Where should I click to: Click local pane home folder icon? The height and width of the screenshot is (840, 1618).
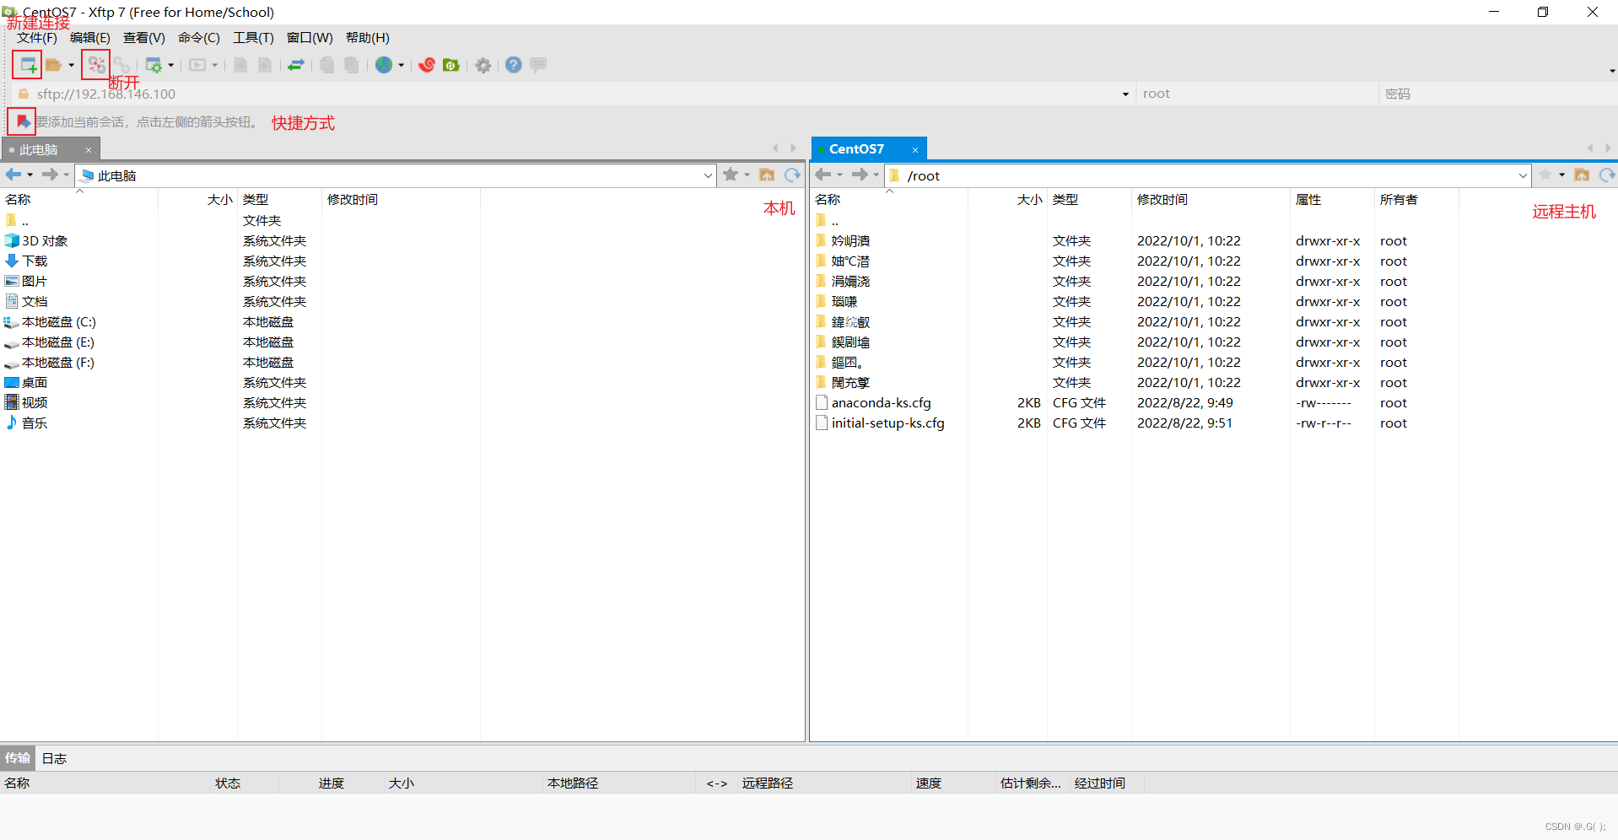[767, 175]
